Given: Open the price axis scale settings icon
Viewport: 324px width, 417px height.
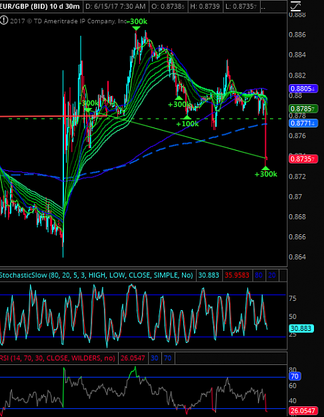Looking at the screenshot, I should point(295,6).
